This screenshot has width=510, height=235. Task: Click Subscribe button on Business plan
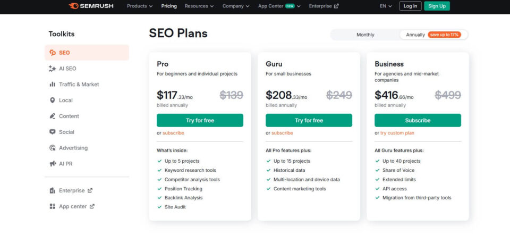click(x=418, y=121)
